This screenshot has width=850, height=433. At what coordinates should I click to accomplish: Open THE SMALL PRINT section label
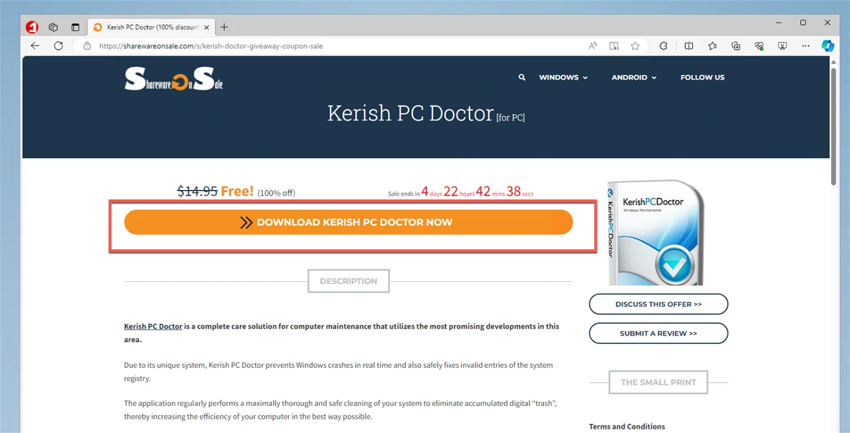click(x=658, y=383)
